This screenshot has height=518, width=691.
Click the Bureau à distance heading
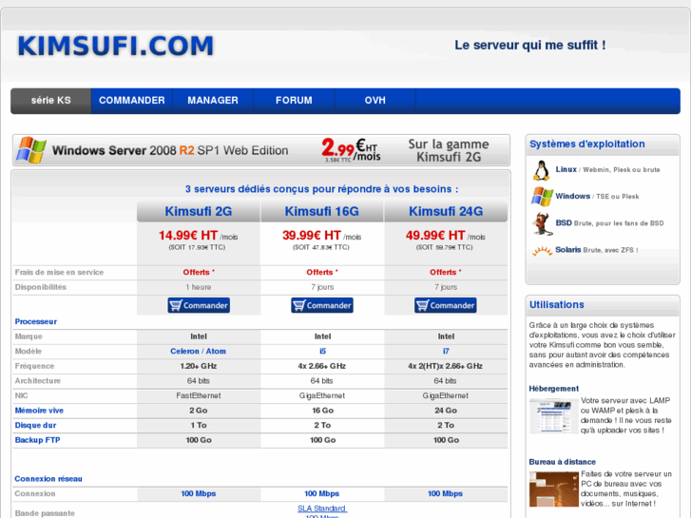coord(563,462)
